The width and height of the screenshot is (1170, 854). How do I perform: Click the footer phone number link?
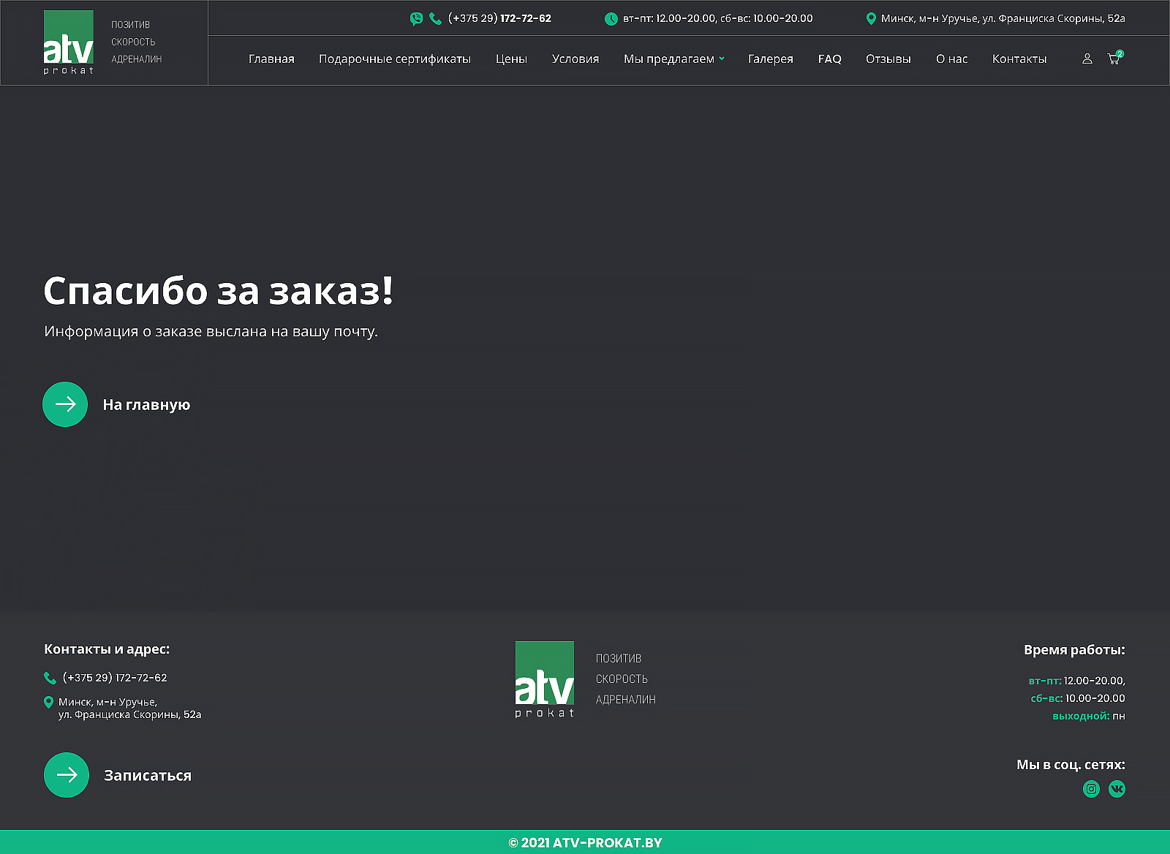pos(115,678)
